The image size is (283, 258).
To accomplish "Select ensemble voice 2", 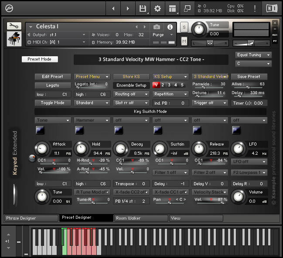I will [163, 85].
